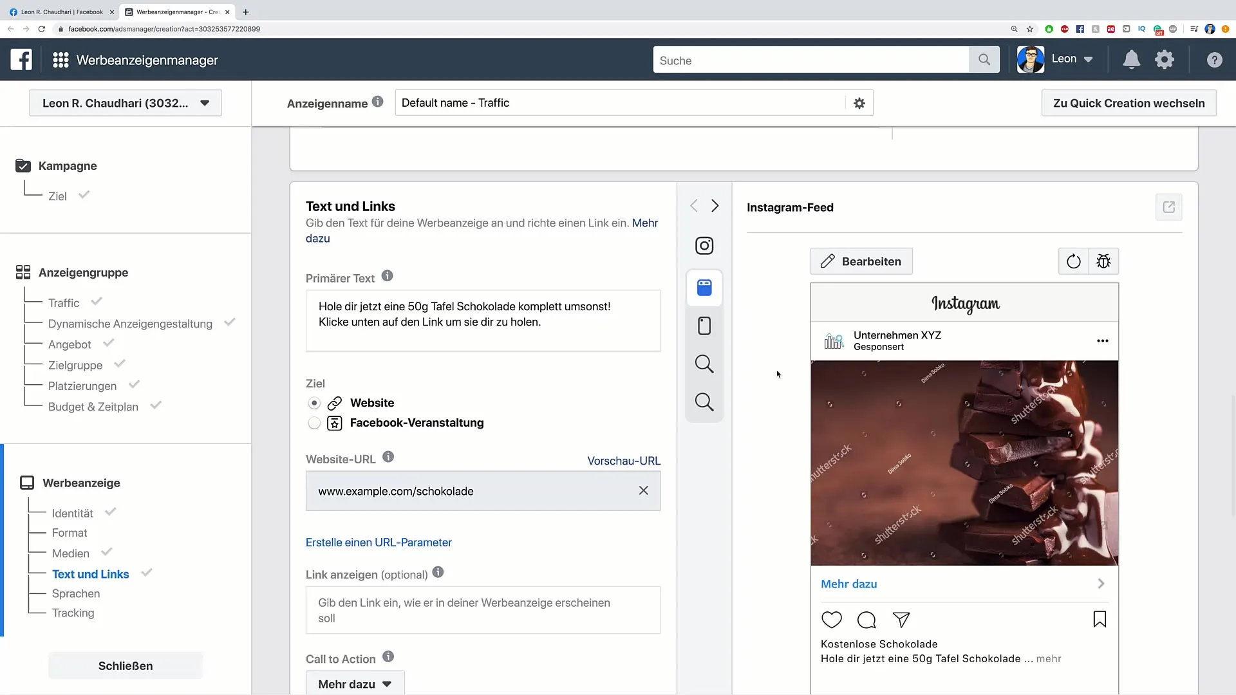
Task: Click the Schließen button at bottom left
Action: (125, 665)
